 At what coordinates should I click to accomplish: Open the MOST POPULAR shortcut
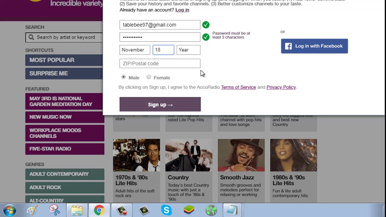coord(64,60)
